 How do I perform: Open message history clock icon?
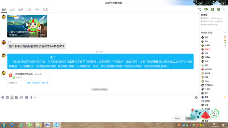[x=196, y=97]
